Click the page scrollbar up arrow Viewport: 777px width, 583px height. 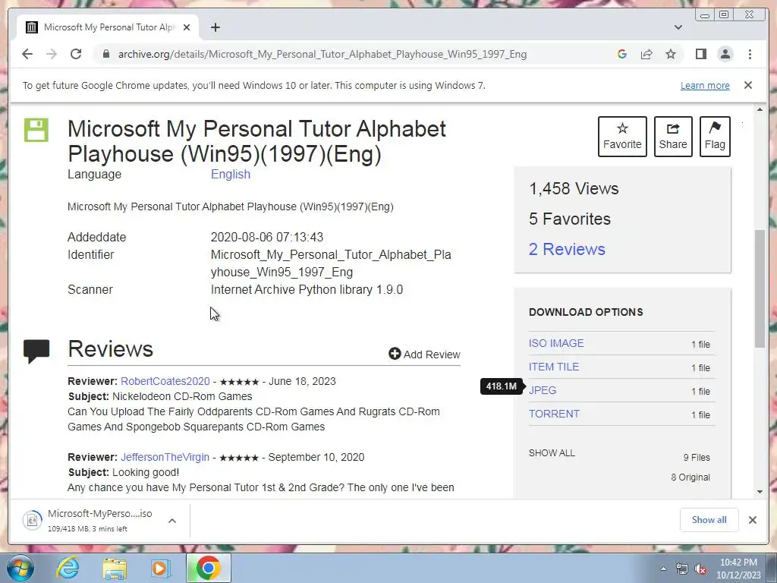pyautogui.click(x=760, y=109)
